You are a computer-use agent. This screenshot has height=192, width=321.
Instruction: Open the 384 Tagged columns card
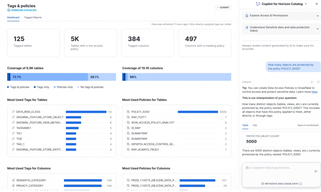tap(147, 43)
